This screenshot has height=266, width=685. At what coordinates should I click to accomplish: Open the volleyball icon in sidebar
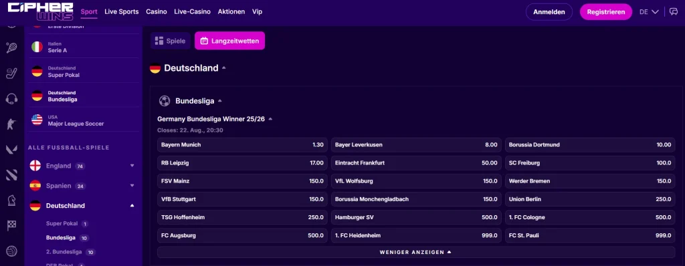coord(11,251)
